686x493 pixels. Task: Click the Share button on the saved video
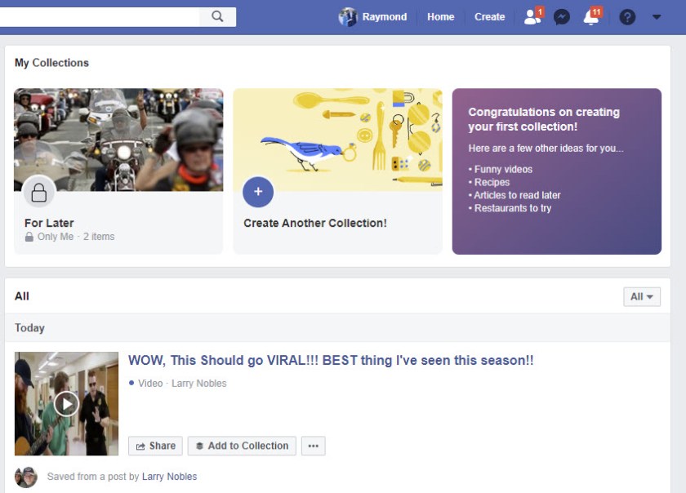click(155, 446)
